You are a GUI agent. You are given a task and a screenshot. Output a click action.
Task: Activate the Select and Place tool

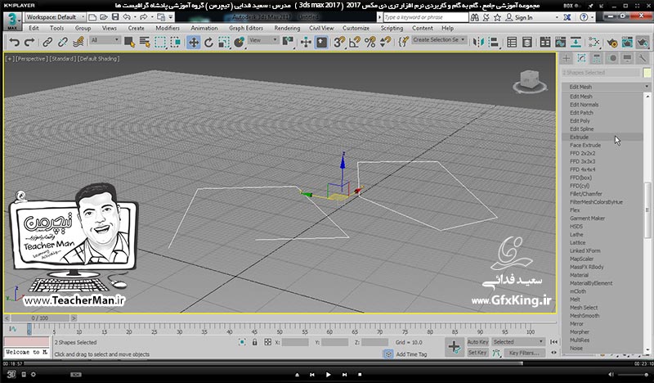(x=240, y=42)
